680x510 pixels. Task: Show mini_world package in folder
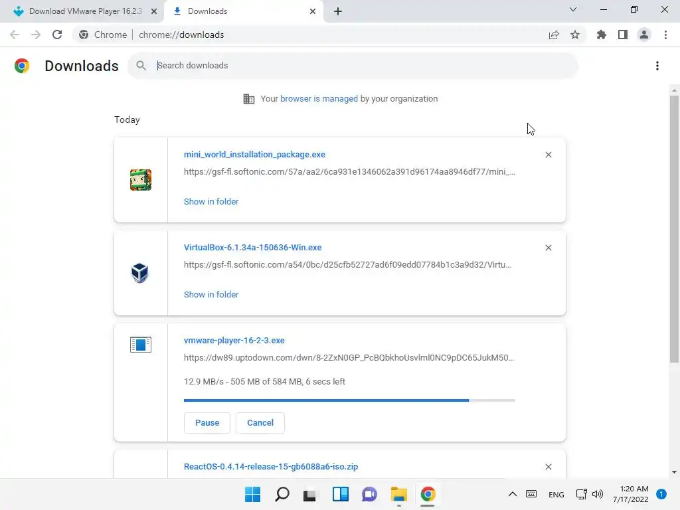click(x=211, y=202)
